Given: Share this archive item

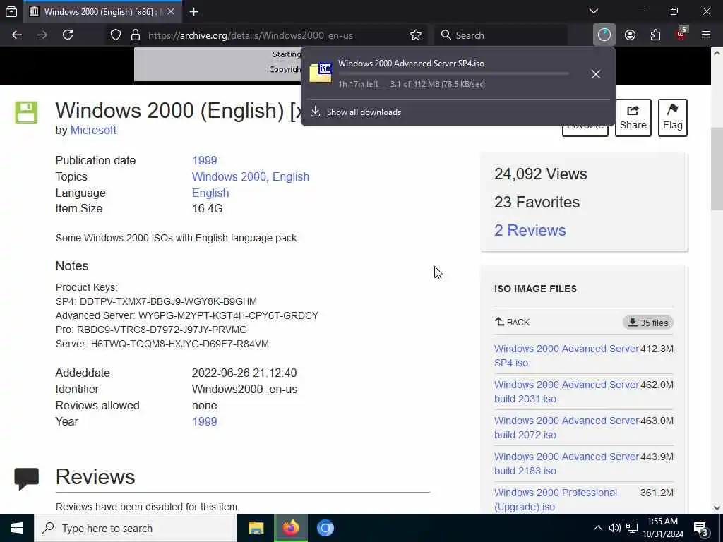Looking at the screenshot, I should coord(633,118).
